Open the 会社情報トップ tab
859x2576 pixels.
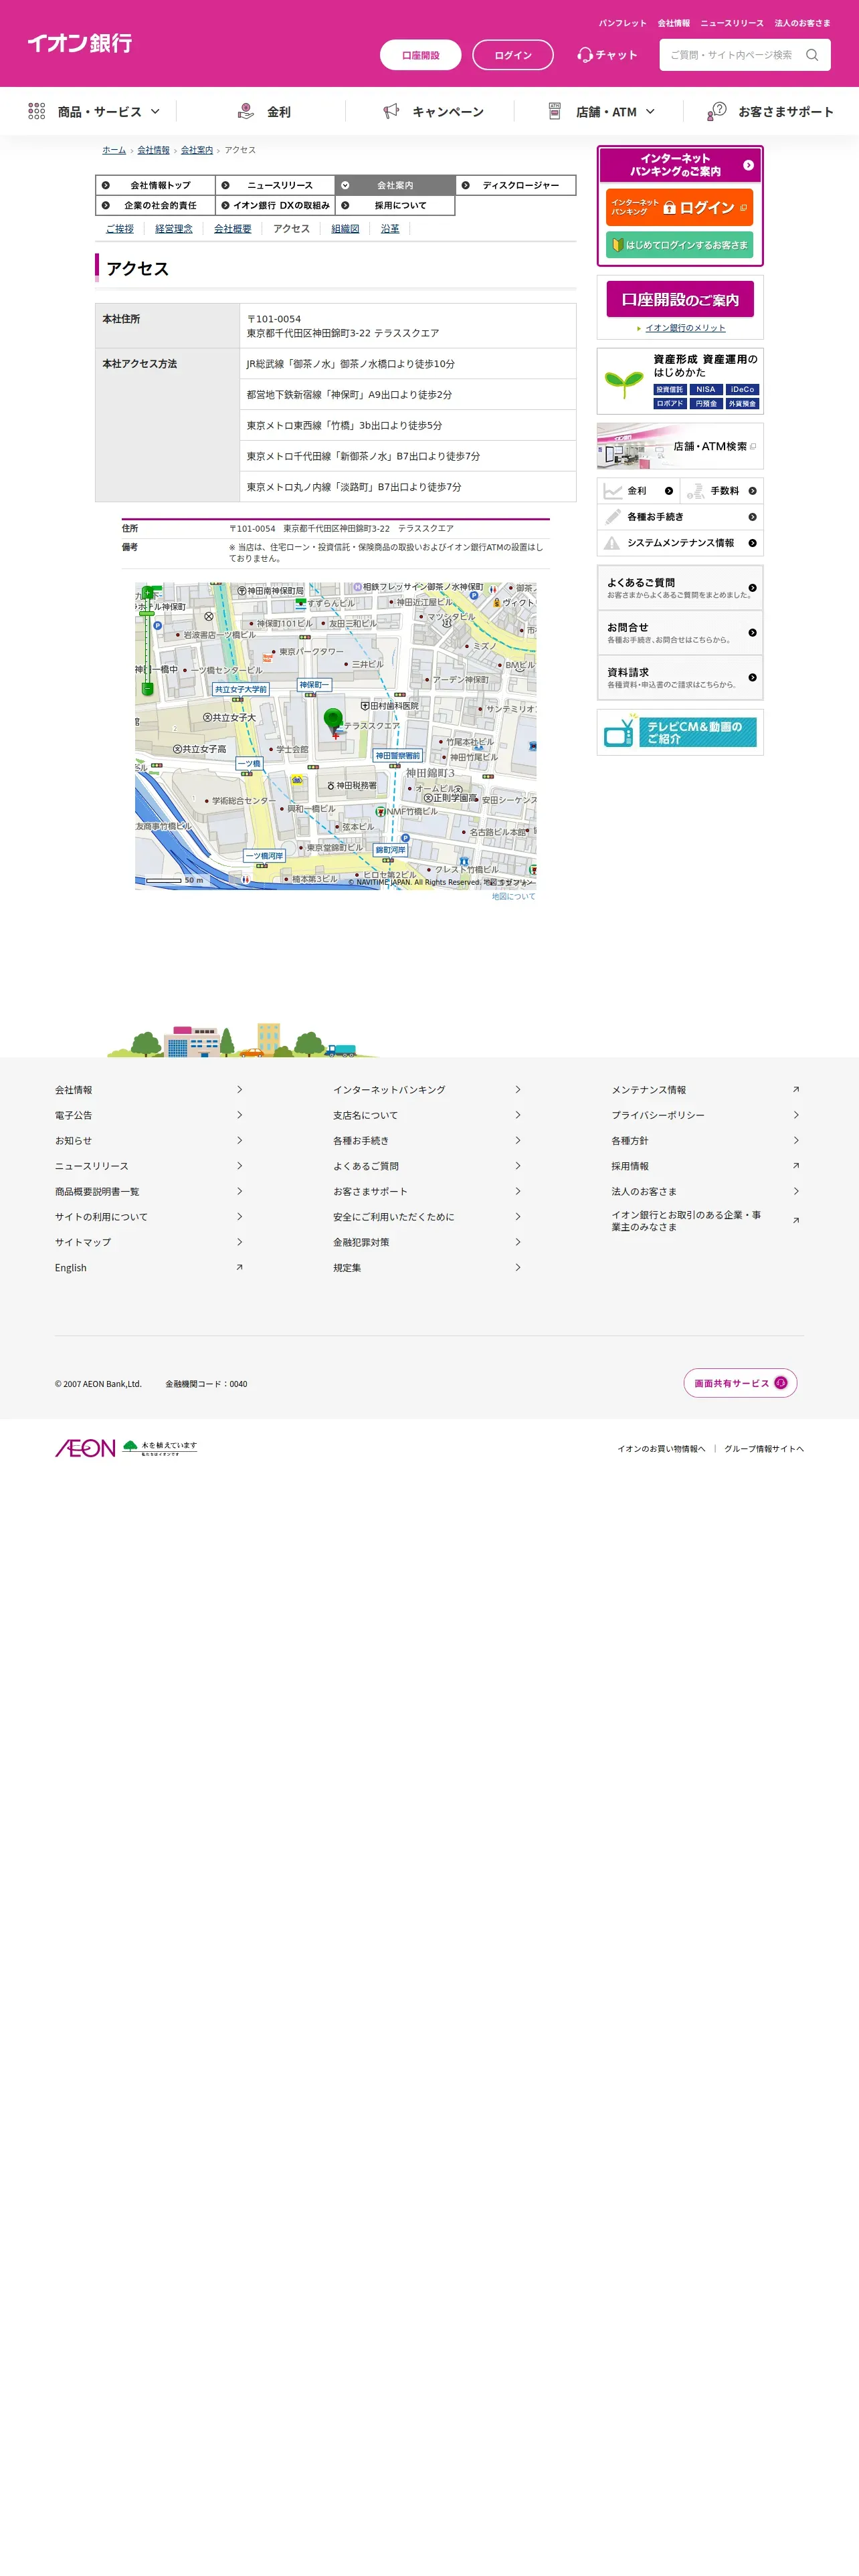pyautogui.click(x=155, y=185)
